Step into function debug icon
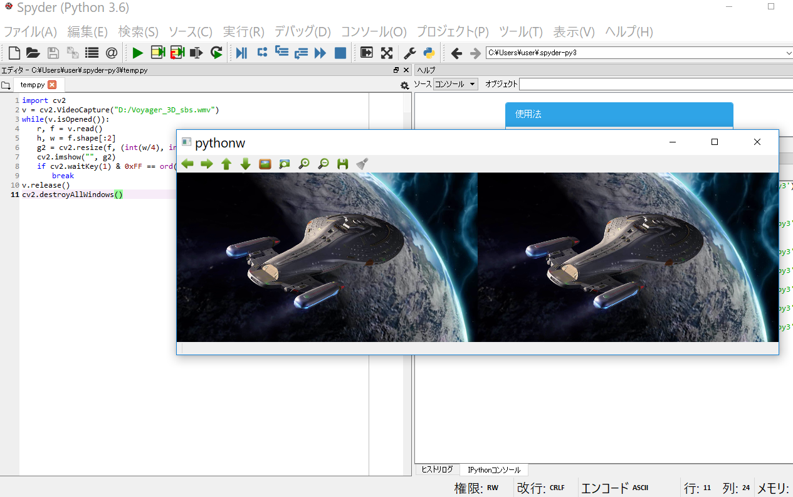Image resolution: width=793 pixels, height=497 pixels. click(281, 53)
